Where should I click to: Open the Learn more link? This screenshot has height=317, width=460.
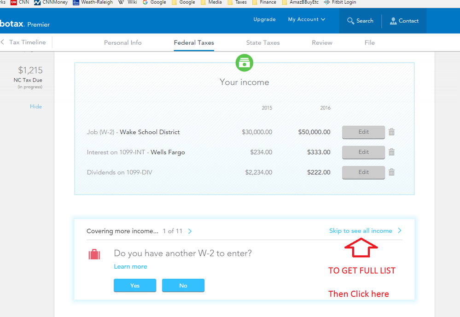pyautogui.click(x=131, y=266)
